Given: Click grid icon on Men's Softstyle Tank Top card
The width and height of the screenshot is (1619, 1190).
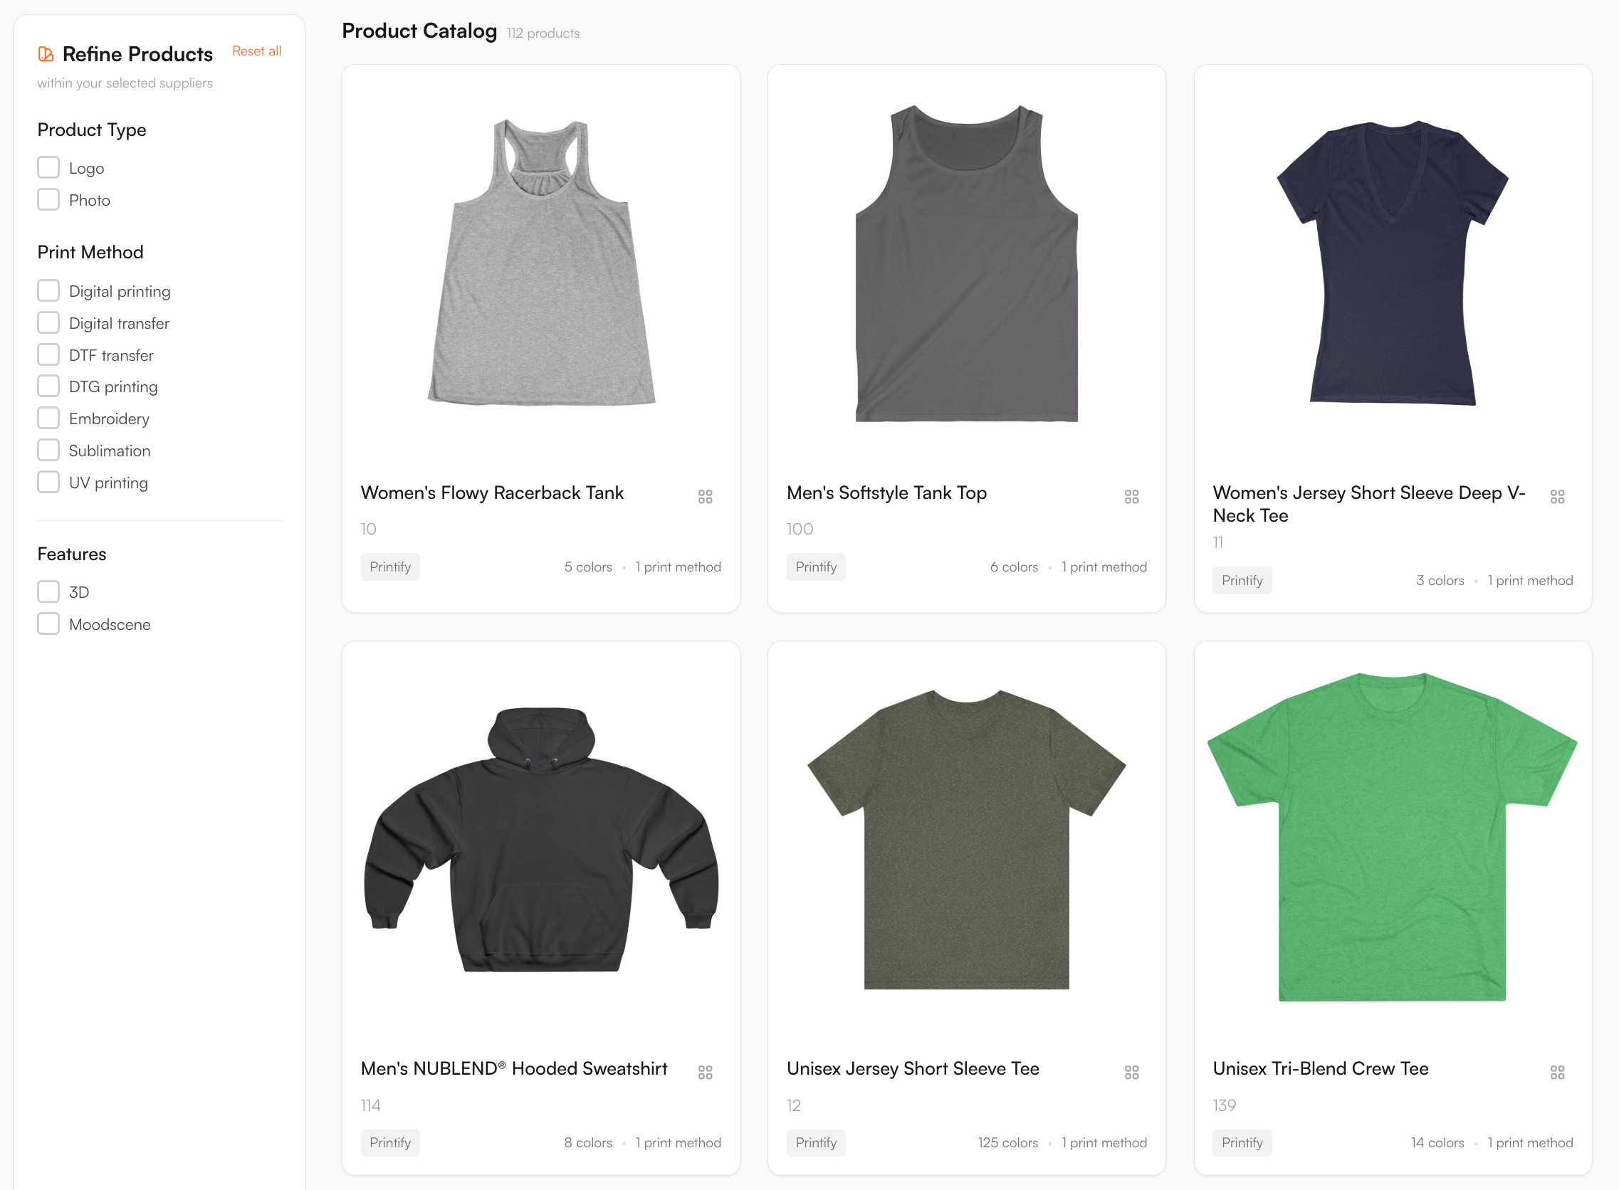Looking at the screenshot, I should point(1131,496).
